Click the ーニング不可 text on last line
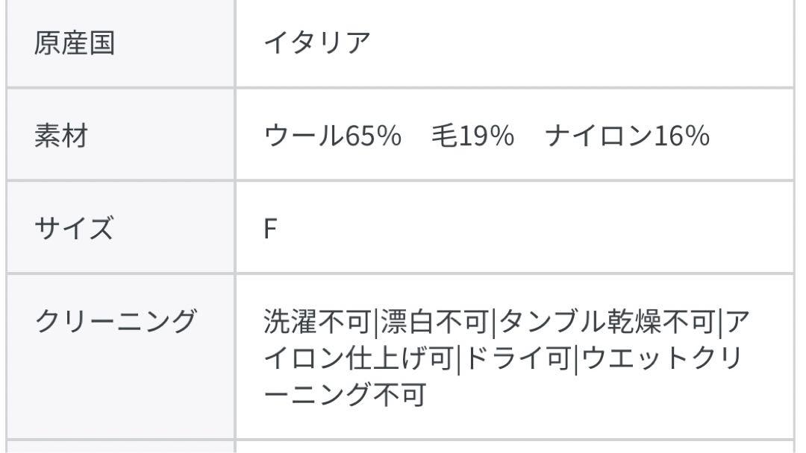This screenshot has height=453, width=806. [345, 394]
